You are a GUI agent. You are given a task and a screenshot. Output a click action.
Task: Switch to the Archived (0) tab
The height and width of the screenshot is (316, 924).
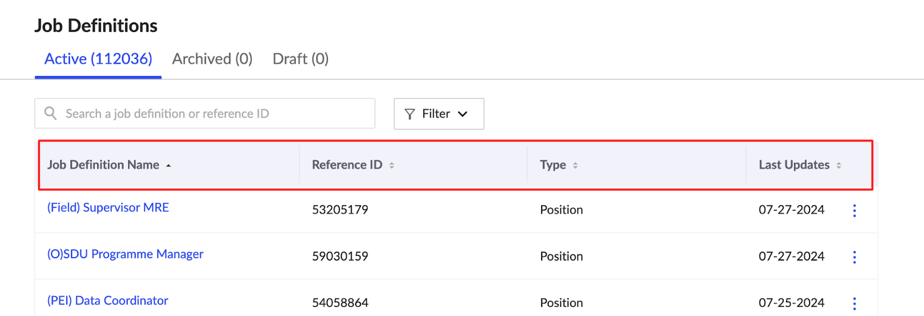[x=212, y=59]
